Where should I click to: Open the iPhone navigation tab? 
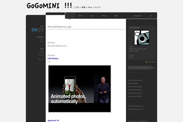tap(104, 16)
